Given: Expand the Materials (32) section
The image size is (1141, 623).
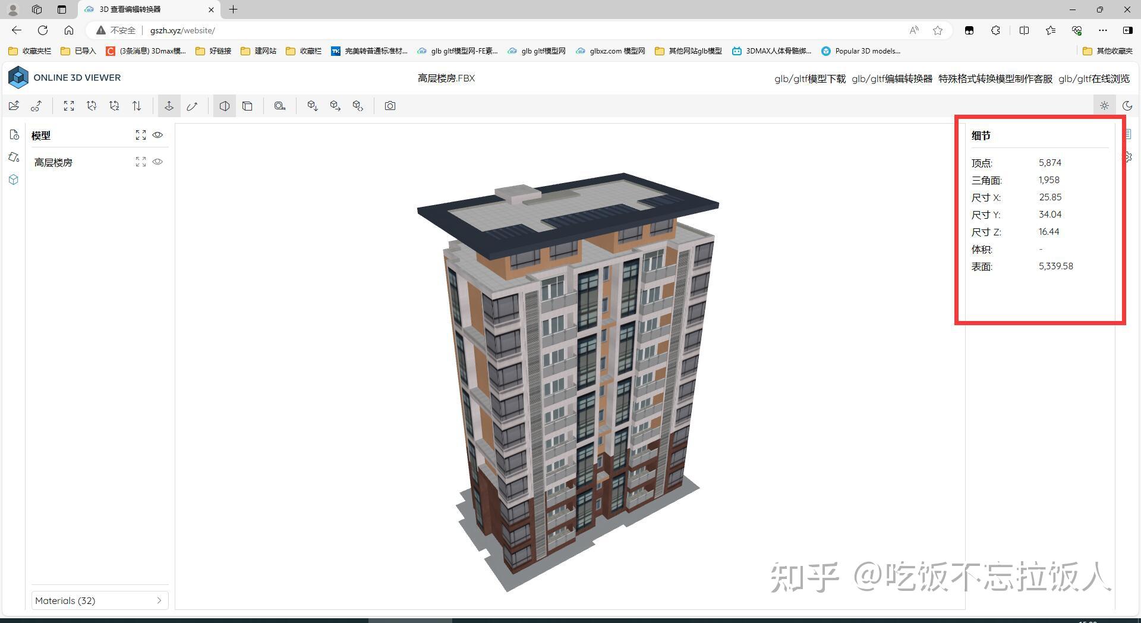Looking at the screenshot, I should pyautogui.click(x=99, y=600).
